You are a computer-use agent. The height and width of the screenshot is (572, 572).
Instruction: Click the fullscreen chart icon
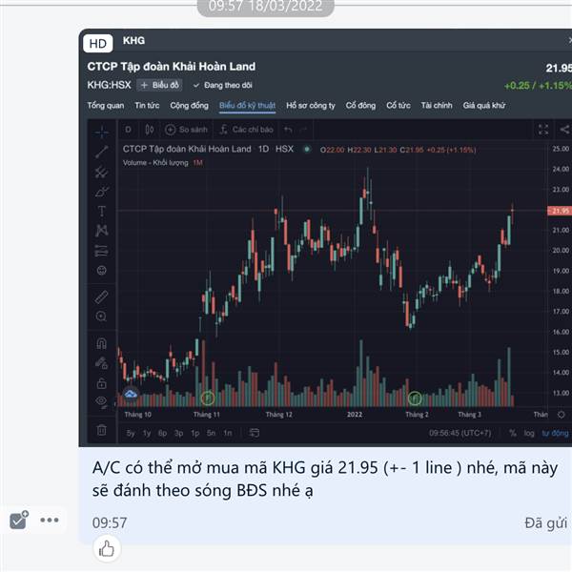click(x=543, y=129)
